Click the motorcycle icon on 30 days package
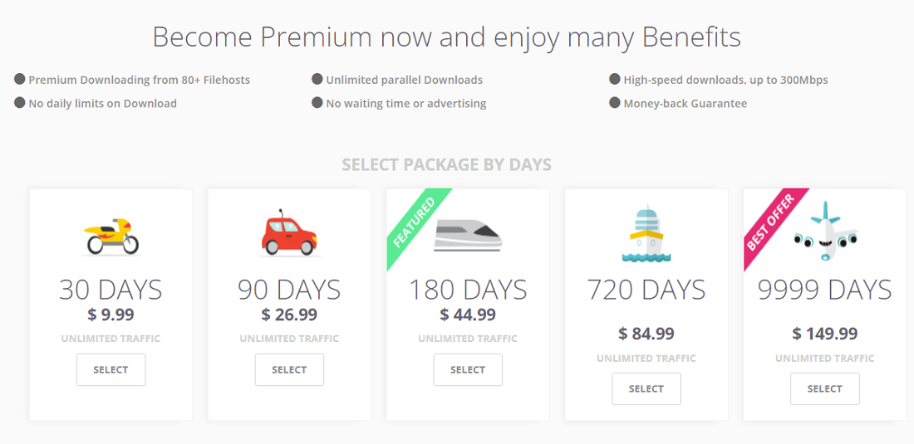Screen dimensions: 914x444 pos(111,235)
